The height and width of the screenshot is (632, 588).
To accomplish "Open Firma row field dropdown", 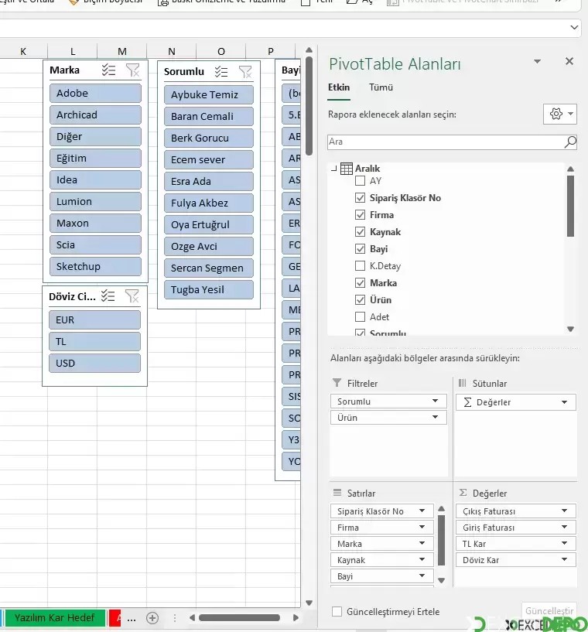I will (x=422, y=527).
